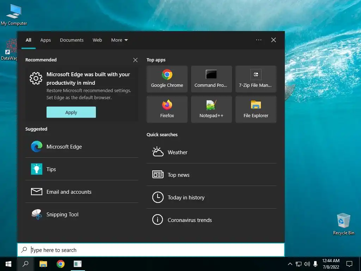
Task: Open Google Chrome from the taskbar
Action: (x=61, y=264)
